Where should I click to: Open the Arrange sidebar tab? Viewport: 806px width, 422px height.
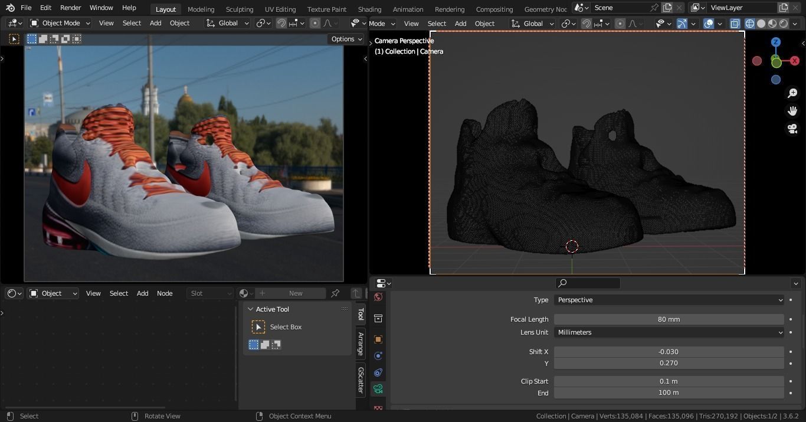(x=361, y=343)
